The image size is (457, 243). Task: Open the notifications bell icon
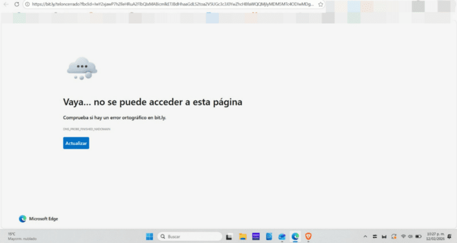(x=450, y=236)
